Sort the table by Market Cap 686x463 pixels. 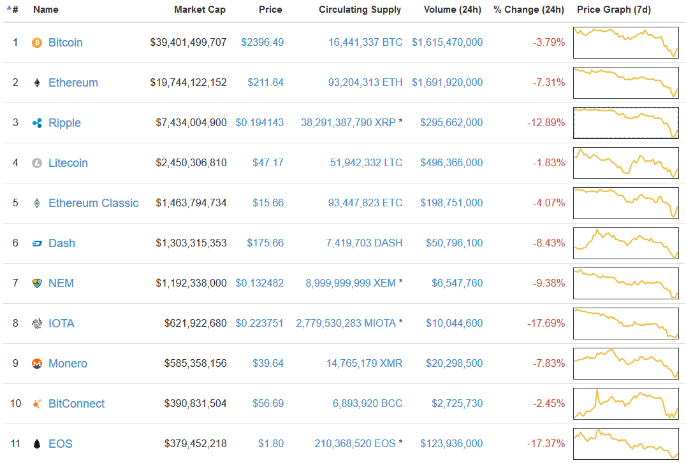pyautogui.click(x=200, y=10)
